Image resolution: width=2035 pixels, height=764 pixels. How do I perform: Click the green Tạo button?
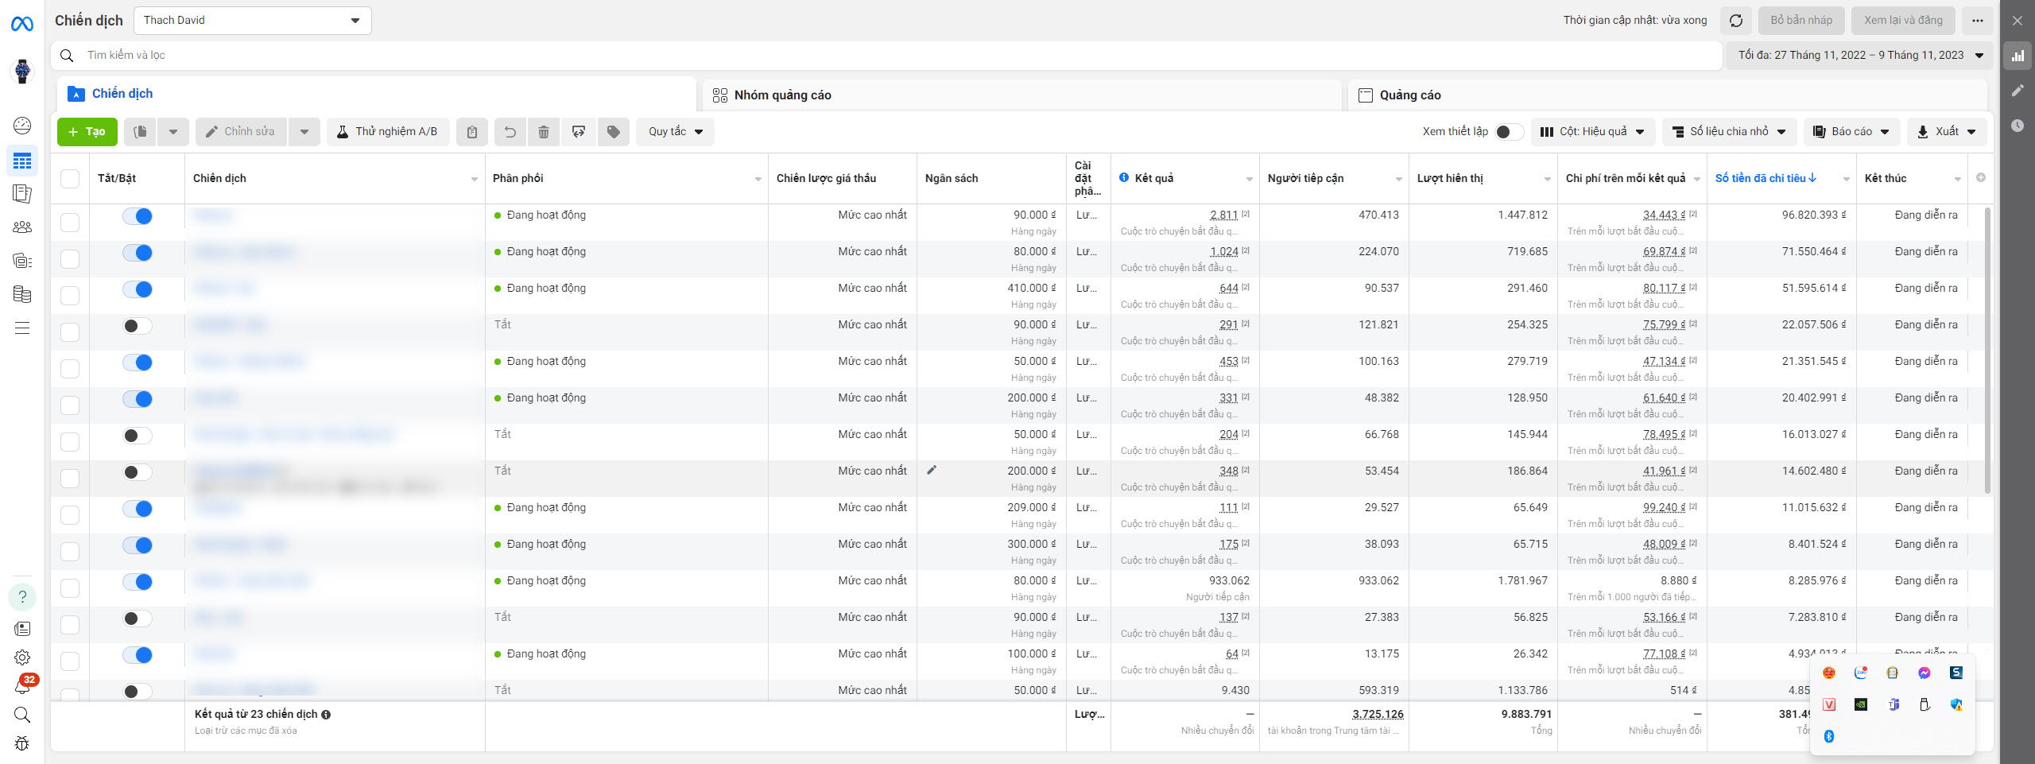pyautogui.click(x=87, y=132)
